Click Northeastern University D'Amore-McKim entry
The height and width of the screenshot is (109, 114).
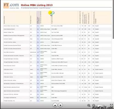pos(14,84)
